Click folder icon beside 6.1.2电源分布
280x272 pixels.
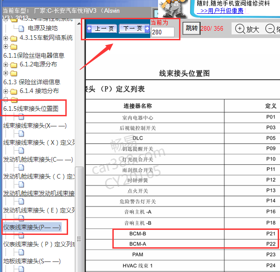[14, 65]
